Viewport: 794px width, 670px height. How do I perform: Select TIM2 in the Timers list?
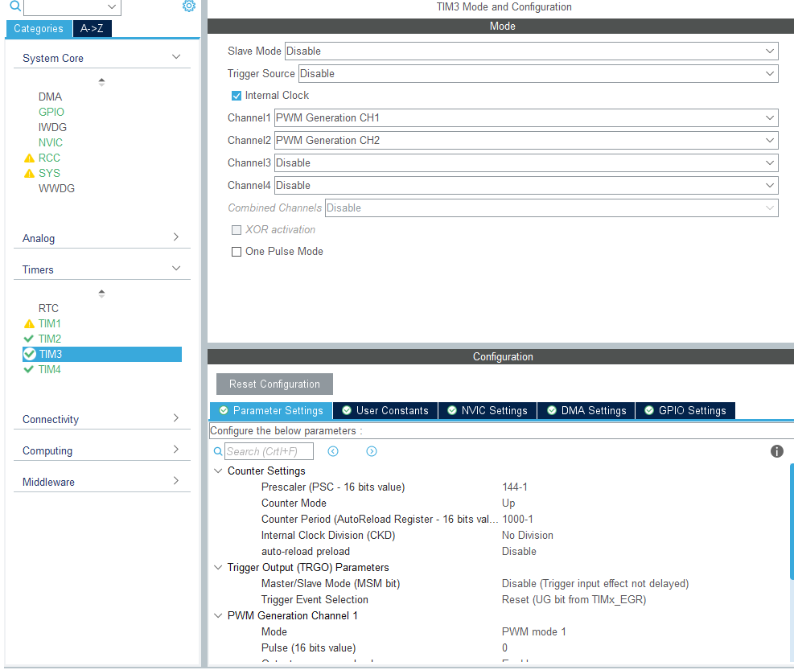point(50,339)
